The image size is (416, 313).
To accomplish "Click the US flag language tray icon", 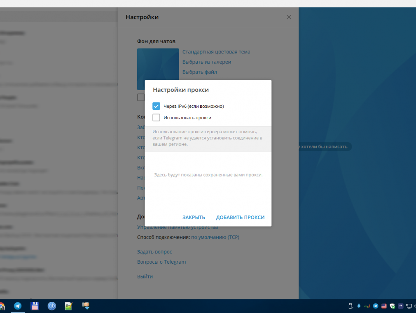I will (x=384, y=306).
